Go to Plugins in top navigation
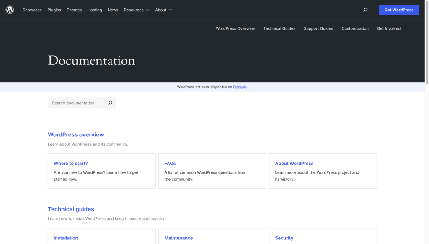Image resolution: width=429 pixels, height=244 pixels. [x=54, y=10]
